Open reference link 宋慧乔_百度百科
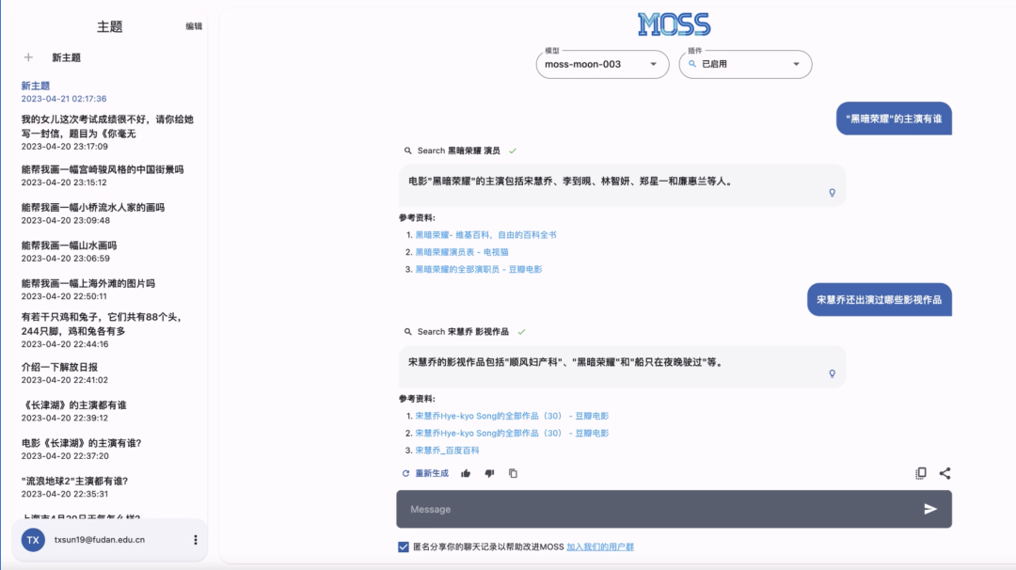1016x570 pixels. click(447, 451)
